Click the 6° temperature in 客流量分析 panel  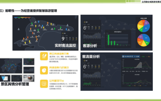click(85, 66)
